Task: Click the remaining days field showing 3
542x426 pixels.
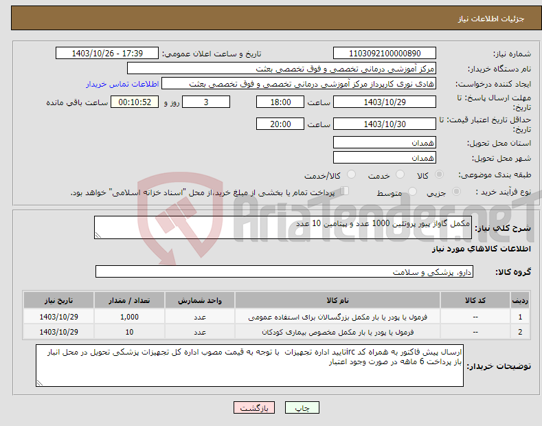Action: [206, 102]
